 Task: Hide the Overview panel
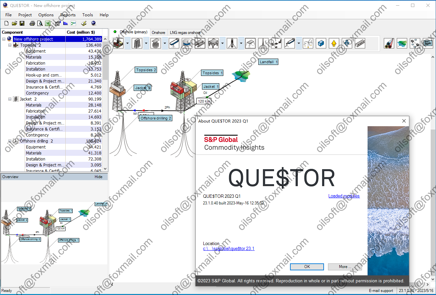pos(98,177)
